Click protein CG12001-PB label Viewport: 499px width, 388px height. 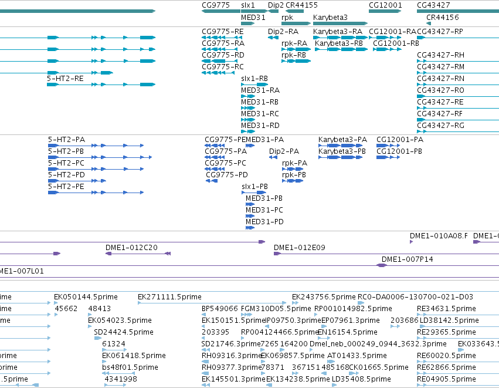(399, 151)
